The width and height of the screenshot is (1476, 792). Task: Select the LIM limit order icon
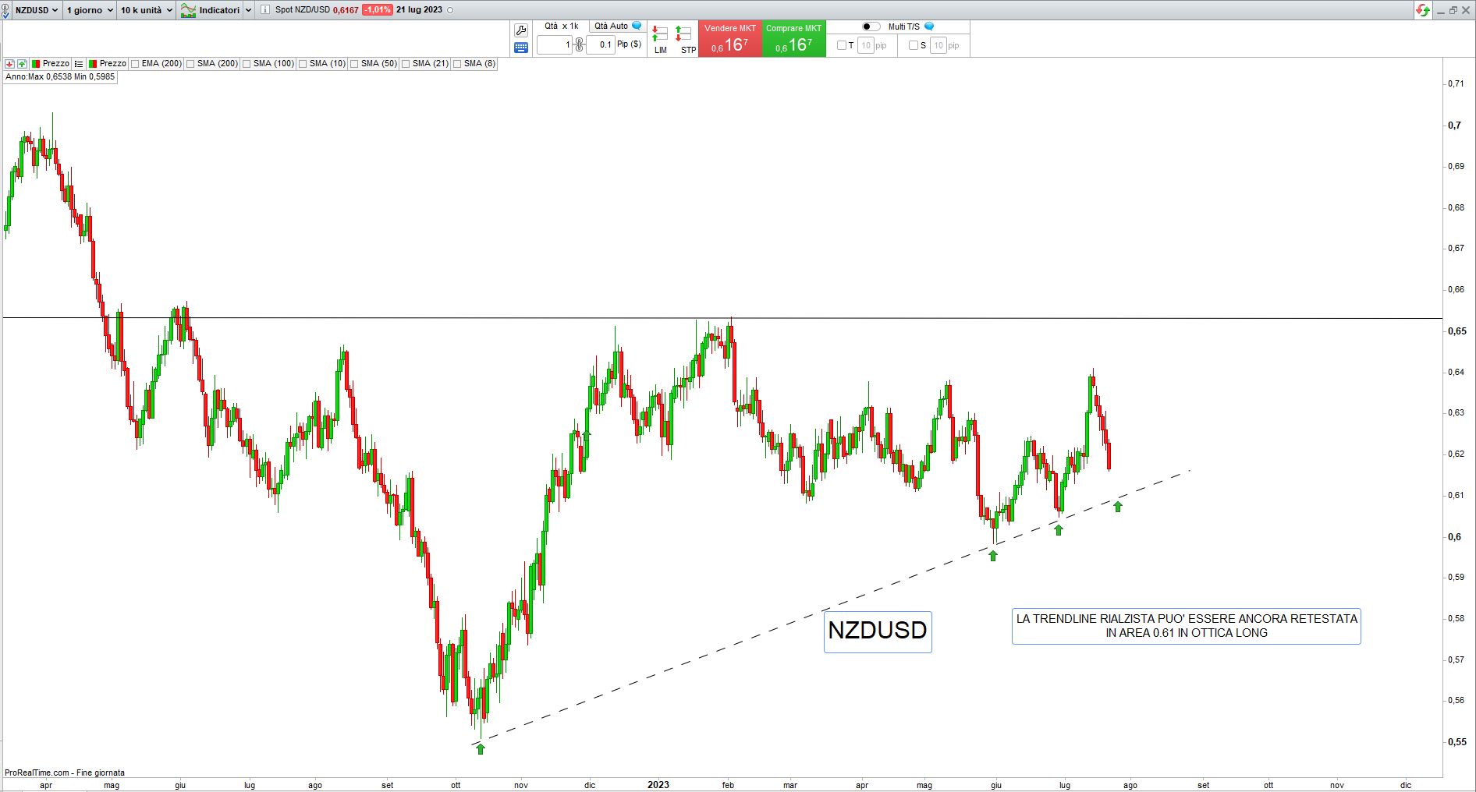point(661,39)
